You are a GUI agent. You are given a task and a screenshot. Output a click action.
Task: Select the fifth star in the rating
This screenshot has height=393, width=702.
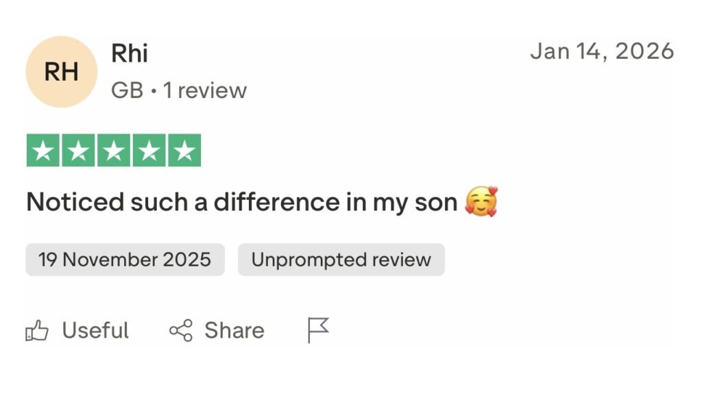pos(184,151)
